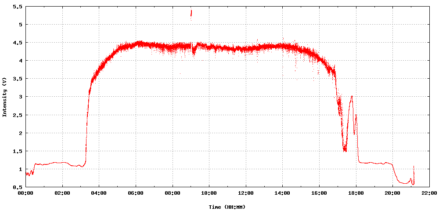This screenshot has height=211, width=439.
Task: Click the 2.5 y-axis tick label
Action: pyautogui.click(x=17, y=115)
